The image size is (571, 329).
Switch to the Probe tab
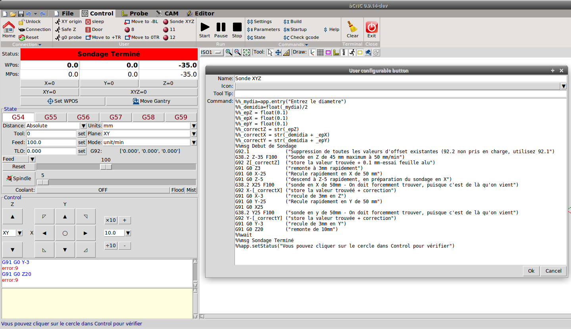(x=135, y=13)
